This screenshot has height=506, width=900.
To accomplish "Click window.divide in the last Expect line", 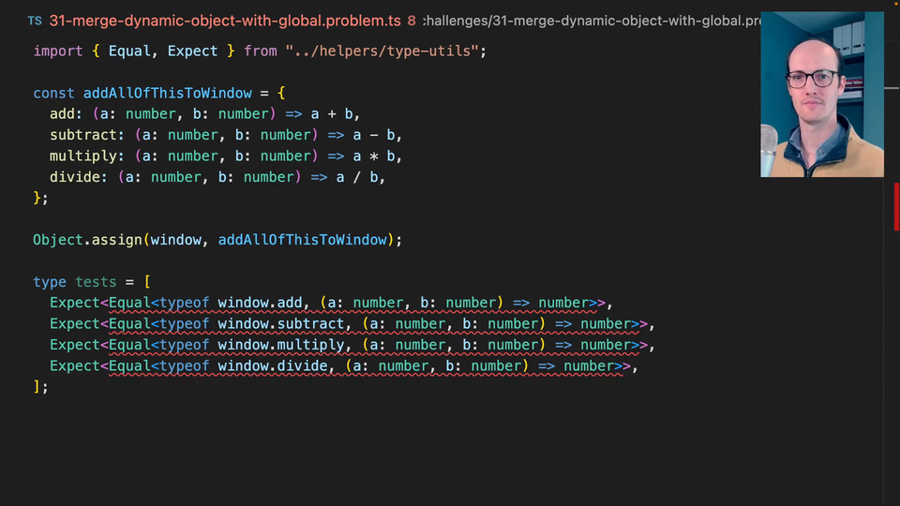I will pos(273,365).
